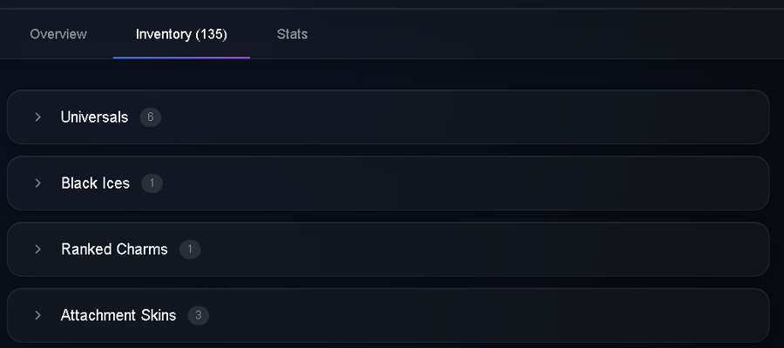Click the count badge beside Ranked Charms
This screenshot has width=784, height=348.
click(x=190, y=249)
